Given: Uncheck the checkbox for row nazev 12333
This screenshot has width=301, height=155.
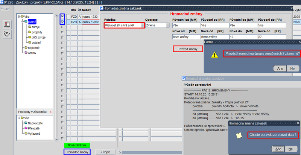Looking at the screenshot, I should [x=62, y=22].
